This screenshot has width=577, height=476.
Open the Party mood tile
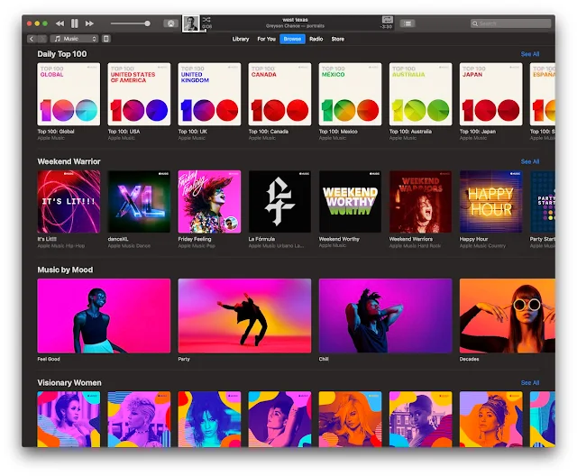[x=244, y=316]
